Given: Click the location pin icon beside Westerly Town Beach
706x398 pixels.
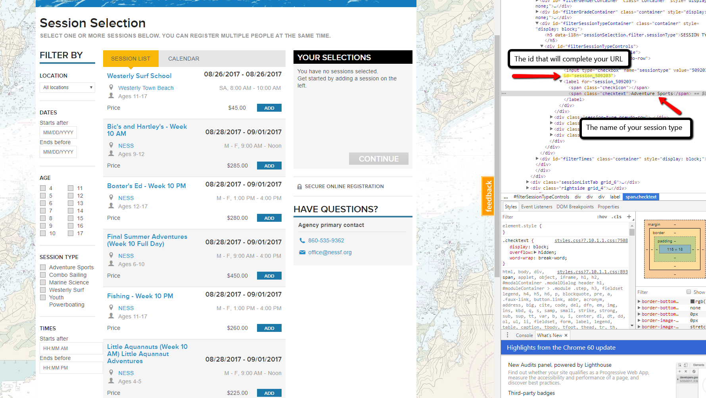Looking at the screenshot, I should tap(111, 88).
